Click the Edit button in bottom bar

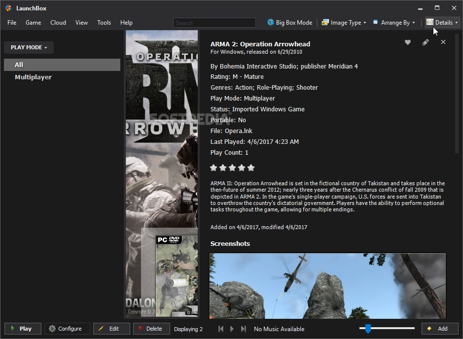[x=111, y=329]
